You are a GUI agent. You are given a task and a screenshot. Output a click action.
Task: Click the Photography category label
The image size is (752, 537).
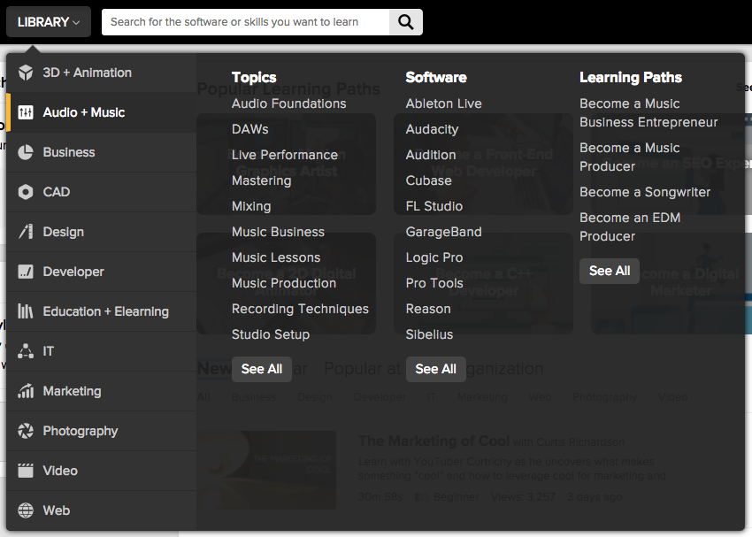pyautogui.click(x=81, y=431)
